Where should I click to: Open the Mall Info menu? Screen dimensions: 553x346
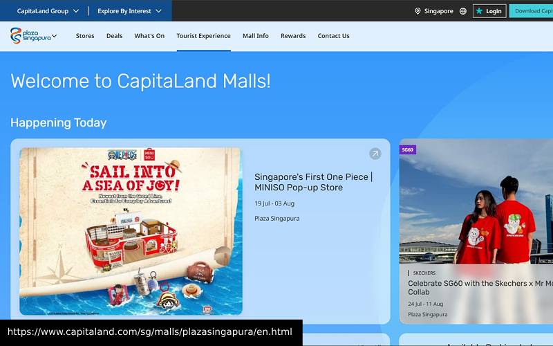pos(255,36)
